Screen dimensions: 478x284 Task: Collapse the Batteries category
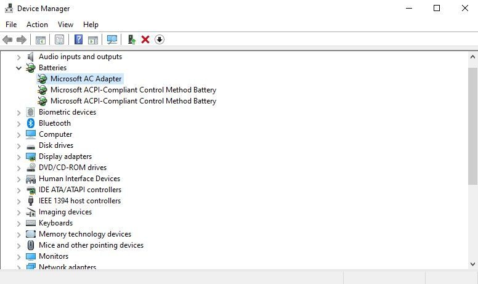pyautogui.click(x=18, y=68)
